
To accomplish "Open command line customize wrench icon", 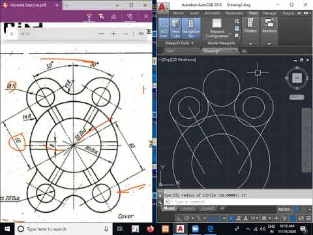I will point(160,202).
